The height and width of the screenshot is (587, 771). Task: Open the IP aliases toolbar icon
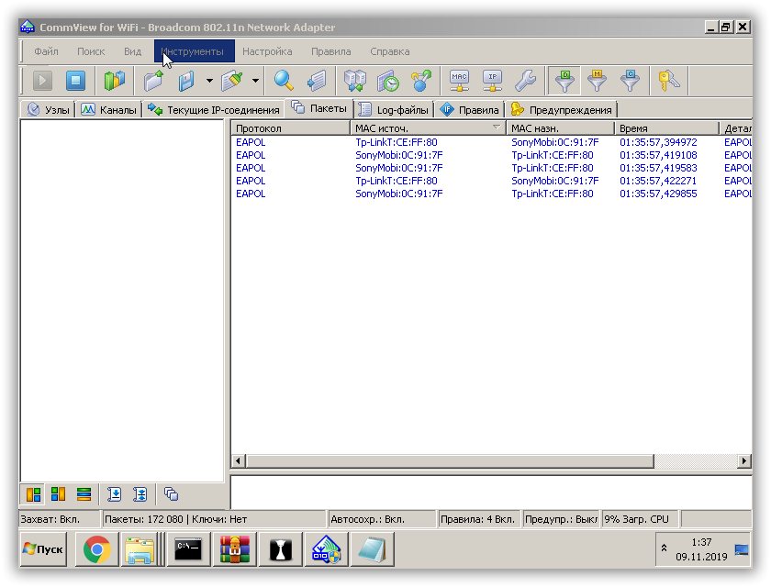click(x=493, y=81)
